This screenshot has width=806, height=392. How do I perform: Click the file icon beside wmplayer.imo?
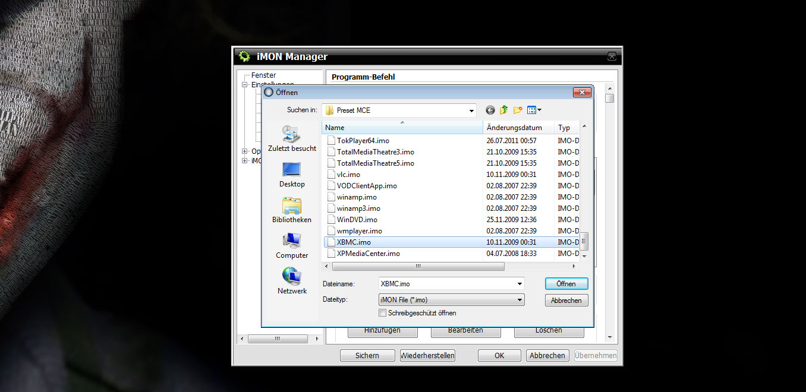[x=332, y=231]
